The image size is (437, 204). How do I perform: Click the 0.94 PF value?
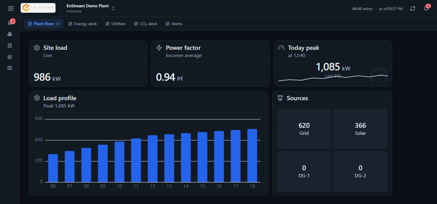[x=169, y=77]
